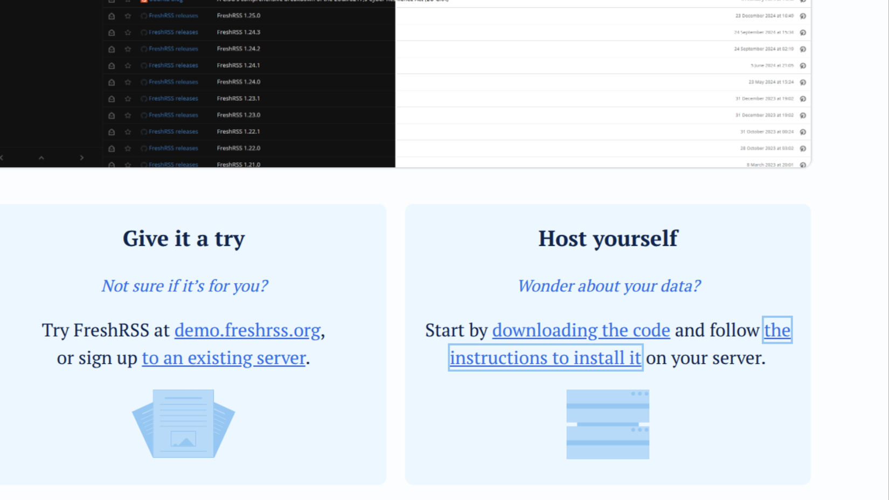Image resolution: width=889 pixels, height=500 pixels.
Task: Star the FreshRSS 1.22.1 article
Action: coord(128,132)
